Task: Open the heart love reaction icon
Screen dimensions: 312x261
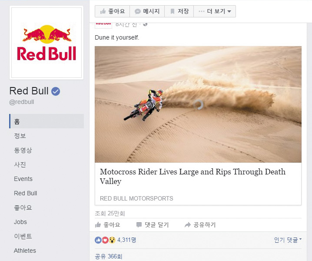Action: pyautogui.click(x=105, y=240)
